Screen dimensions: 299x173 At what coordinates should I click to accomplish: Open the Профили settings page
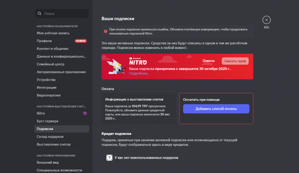click(62, 41)
